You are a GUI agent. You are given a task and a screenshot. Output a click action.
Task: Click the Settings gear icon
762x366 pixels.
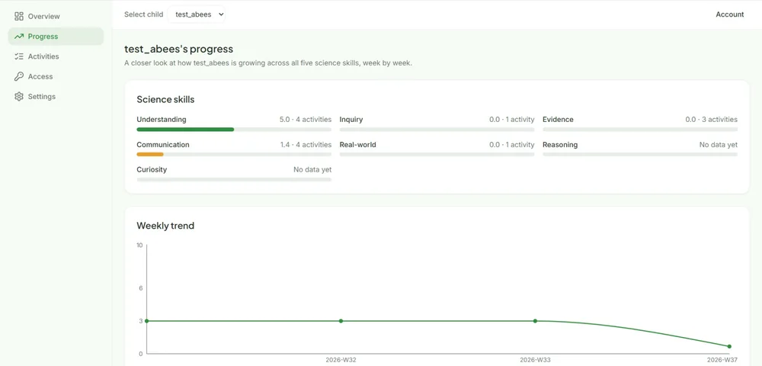point(19,96)
